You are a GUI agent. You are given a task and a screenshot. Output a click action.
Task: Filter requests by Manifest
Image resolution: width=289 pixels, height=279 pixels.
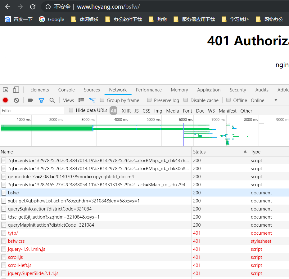point(228,111)
